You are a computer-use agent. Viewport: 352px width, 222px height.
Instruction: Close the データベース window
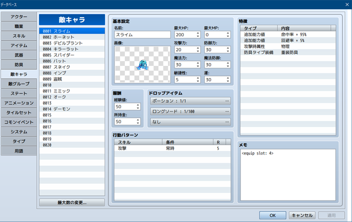pyautogui.click(x=347, y=4)
